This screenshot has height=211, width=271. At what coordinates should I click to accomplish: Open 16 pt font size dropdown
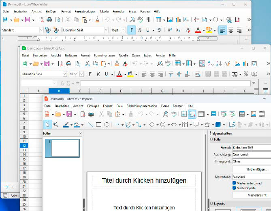(123, 30)
